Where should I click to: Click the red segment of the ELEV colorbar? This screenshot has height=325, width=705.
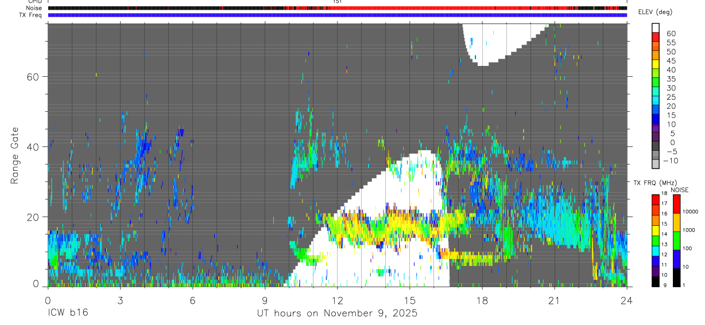[656, 38]
